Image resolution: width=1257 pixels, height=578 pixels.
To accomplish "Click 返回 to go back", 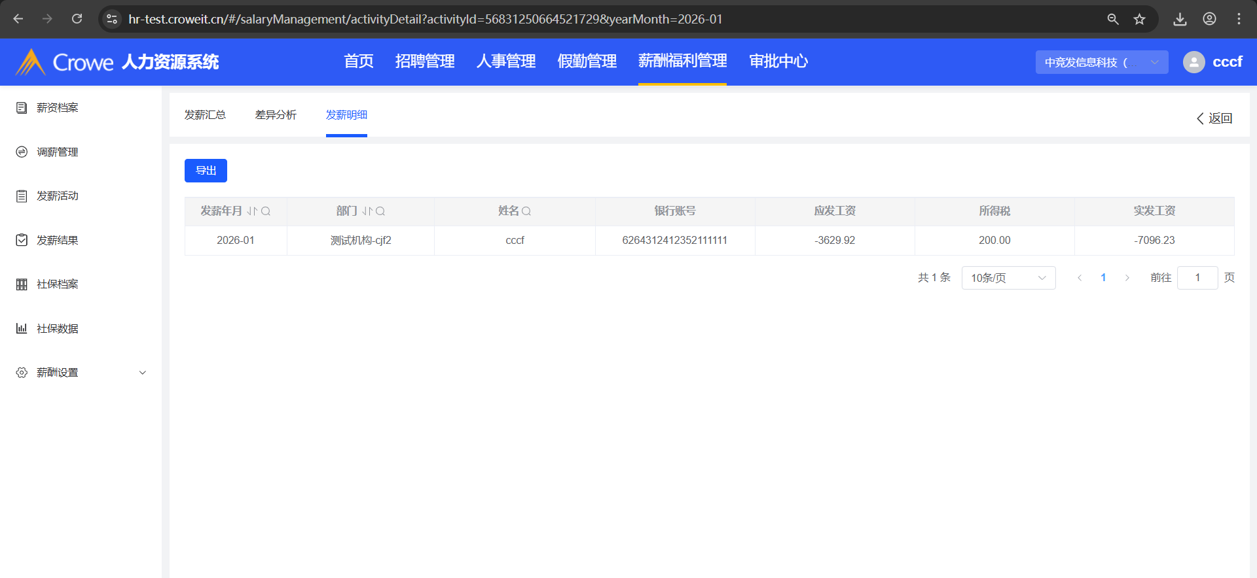I will pyautogui.click(x=1214, y=118).
